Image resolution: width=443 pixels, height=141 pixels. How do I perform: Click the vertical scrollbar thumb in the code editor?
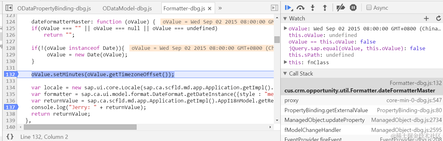(277, 39)
